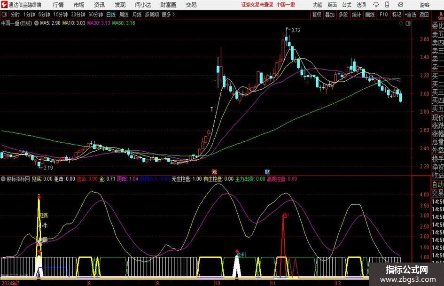
Task: Click the 3.72 high price label
Action: 296,30
